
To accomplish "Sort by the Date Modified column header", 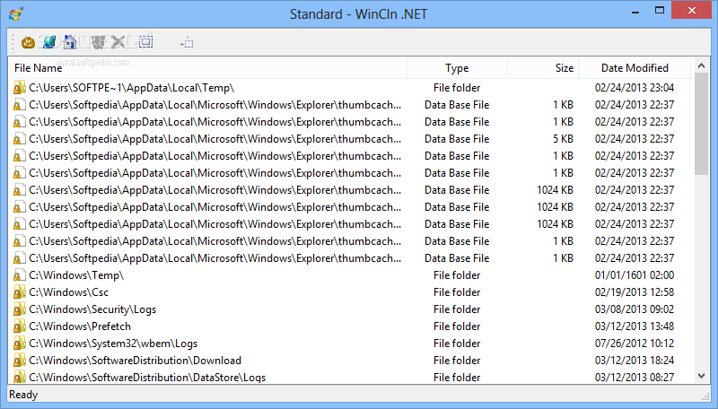I will [635, 67].
